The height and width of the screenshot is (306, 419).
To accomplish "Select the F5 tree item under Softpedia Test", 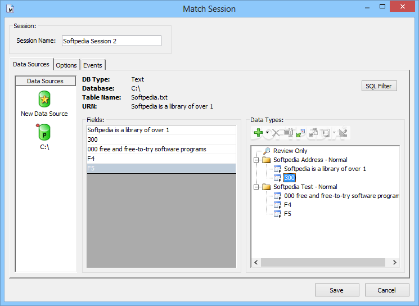I will 287,214.
